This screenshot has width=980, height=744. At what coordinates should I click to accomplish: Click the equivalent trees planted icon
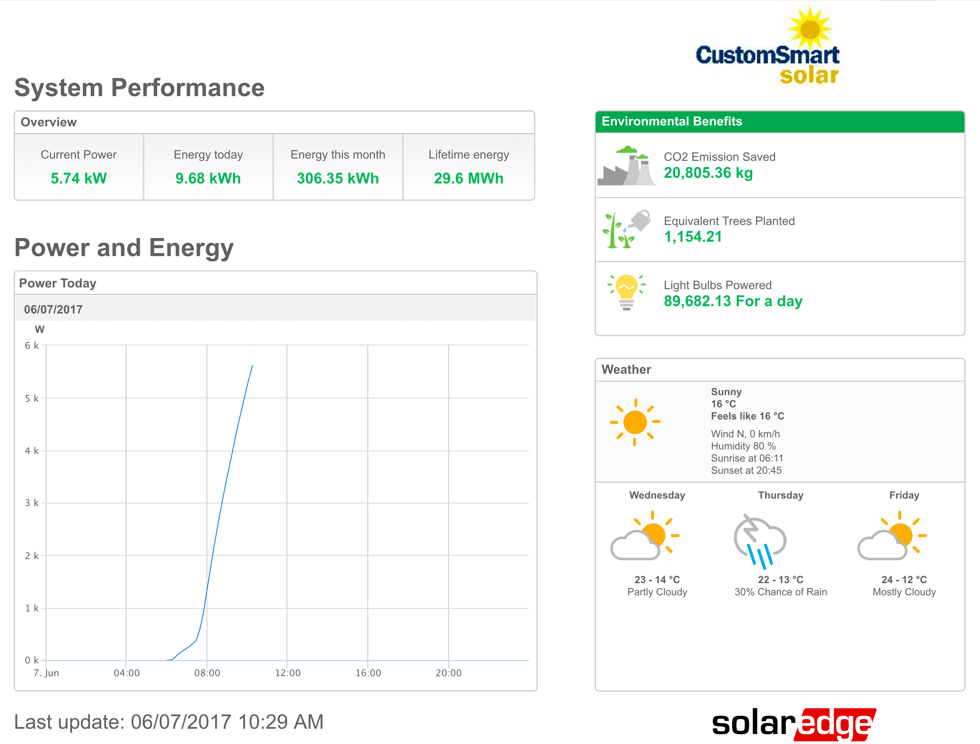[626, 230]
